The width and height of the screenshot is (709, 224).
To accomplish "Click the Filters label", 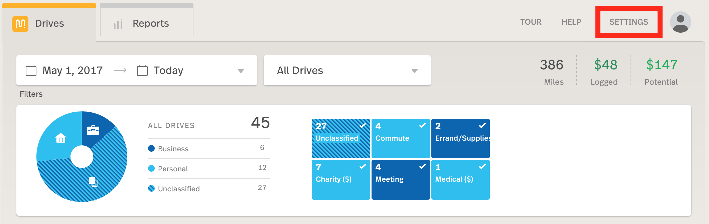I will coord(31,94).
